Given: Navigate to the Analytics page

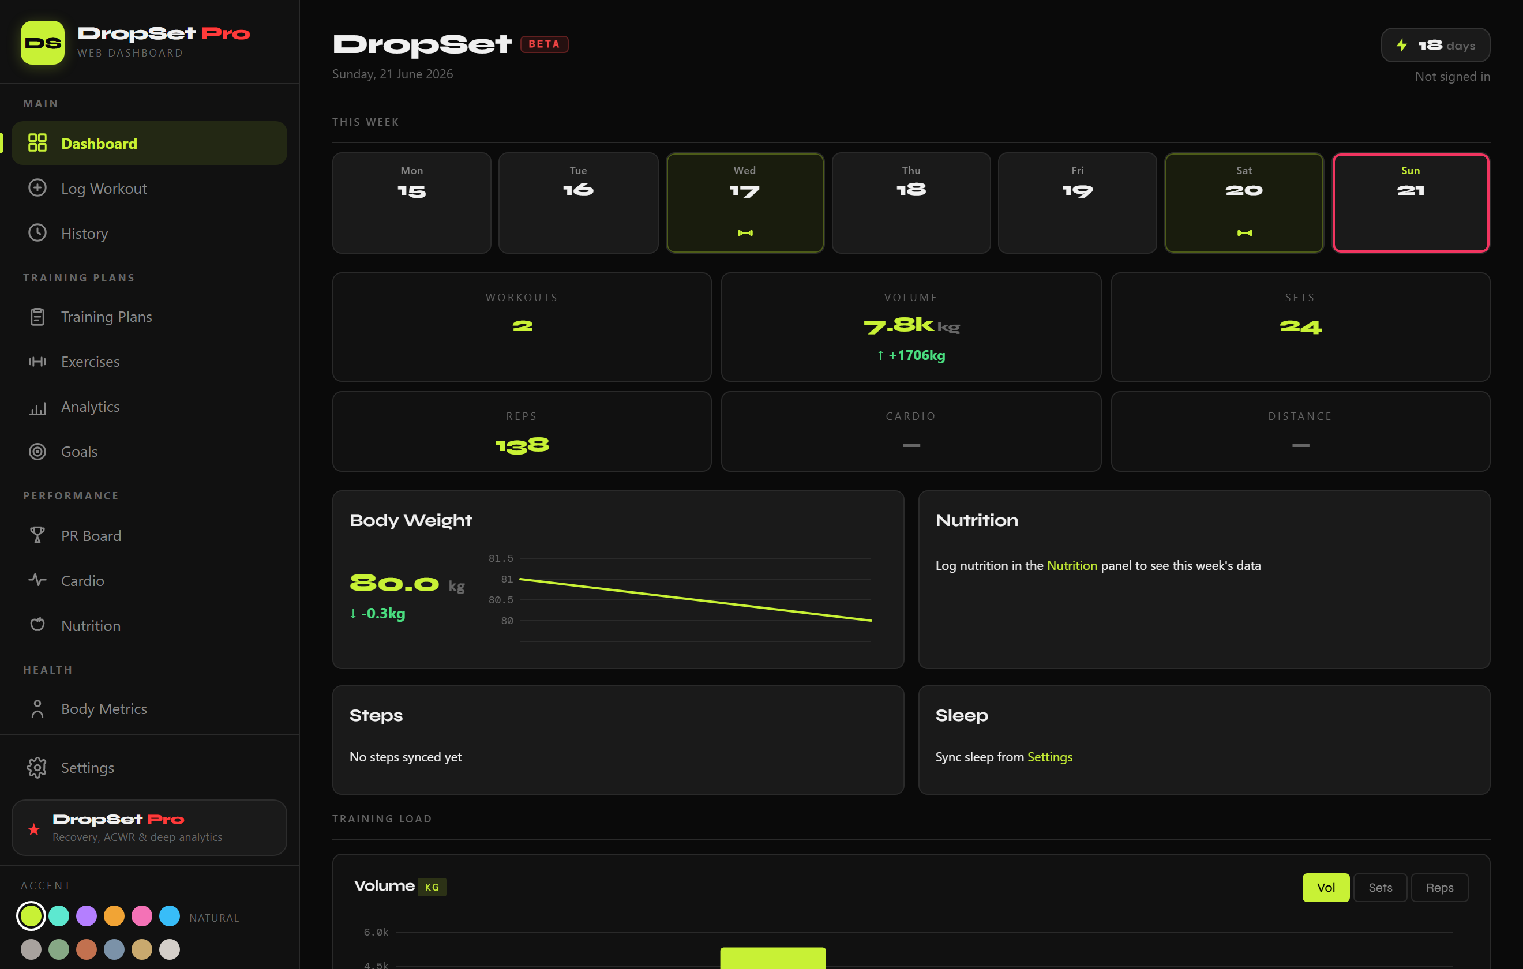Looking at the screenshot, I should (x=149, y=407).
